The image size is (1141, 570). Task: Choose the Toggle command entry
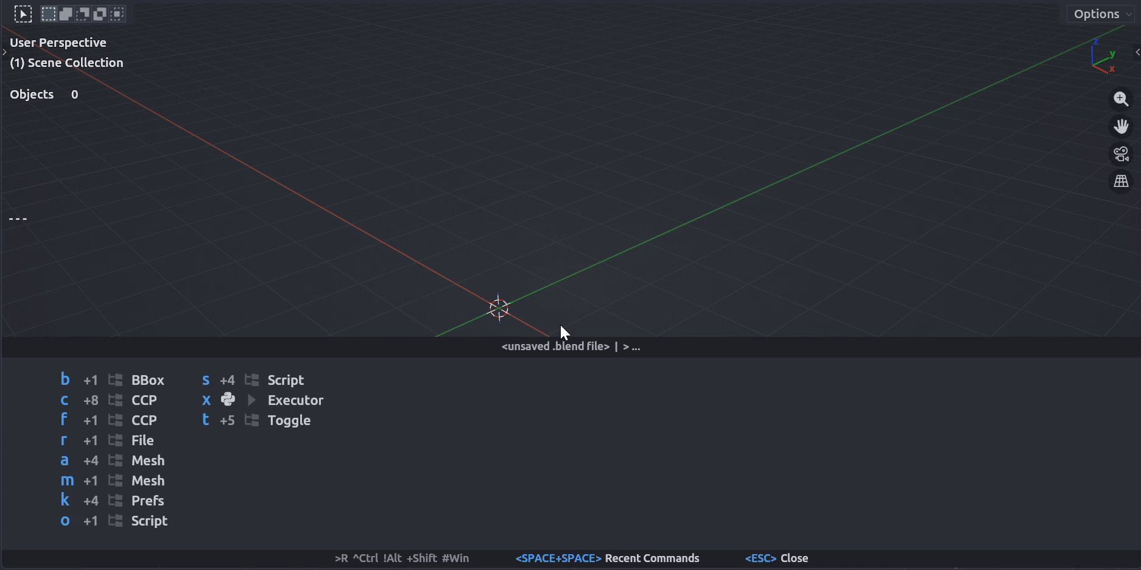pos(290,420)
